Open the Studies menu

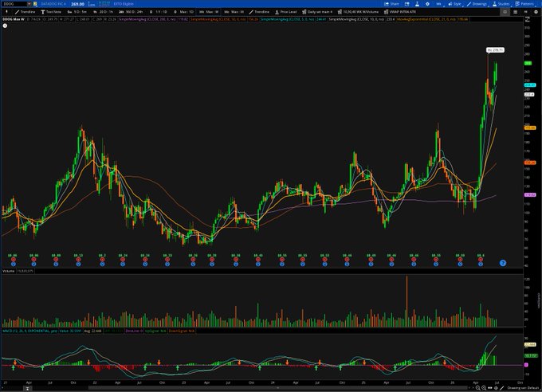point(501,4)
